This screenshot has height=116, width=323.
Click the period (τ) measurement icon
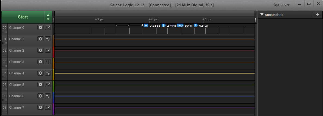196,25
